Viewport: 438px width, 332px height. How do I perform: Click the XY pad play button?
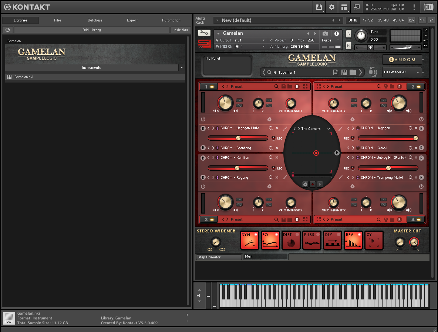pos(320,184)
